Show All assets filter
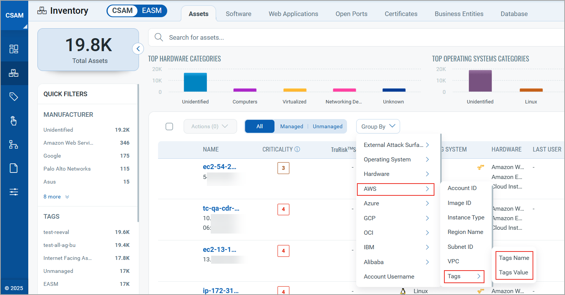The height and width of the screenshot is (295, 565). coord(260,126)
